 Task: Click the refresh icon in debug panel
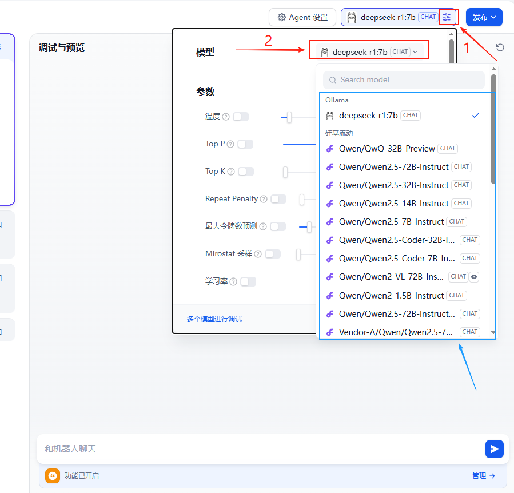[x=500, y=47]
